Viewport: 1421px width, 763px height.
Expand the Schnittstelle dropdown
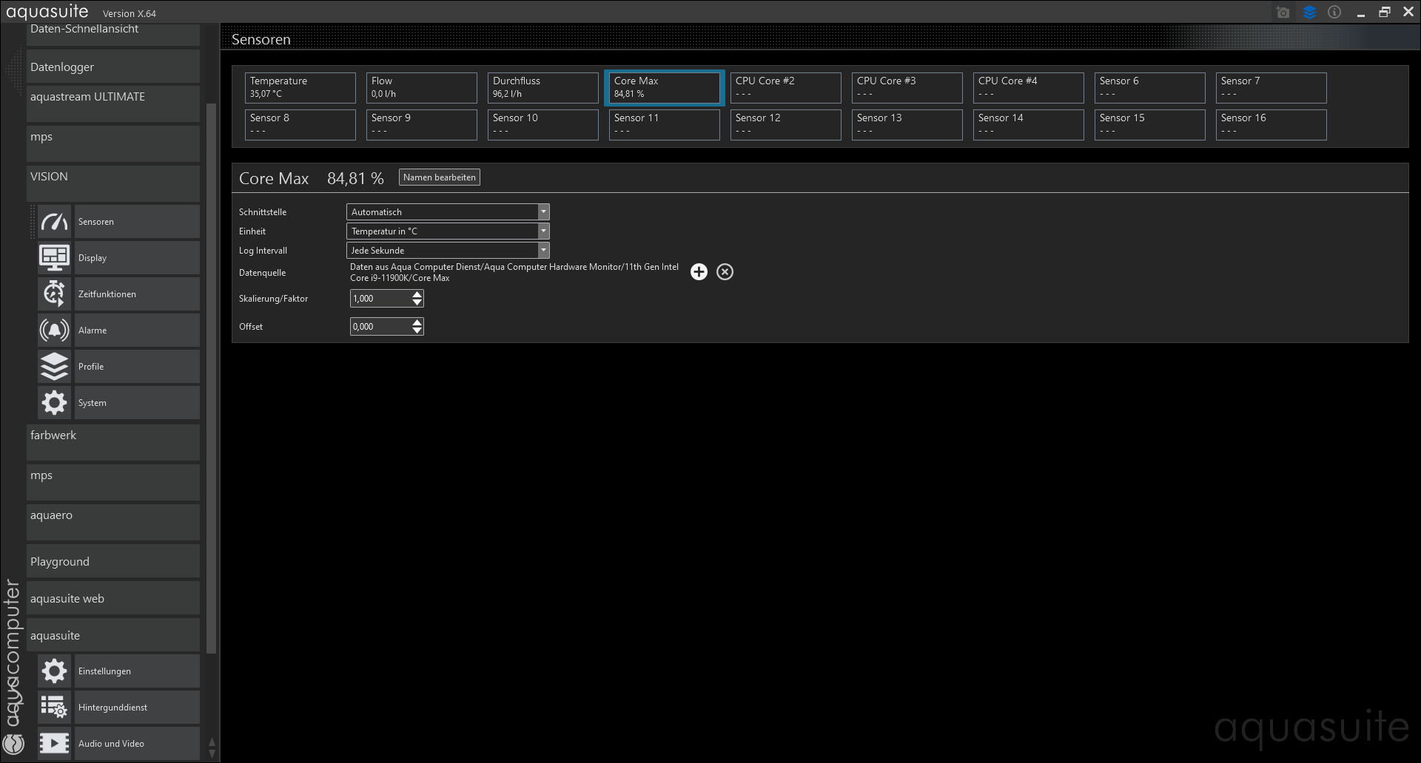point(543,212)
